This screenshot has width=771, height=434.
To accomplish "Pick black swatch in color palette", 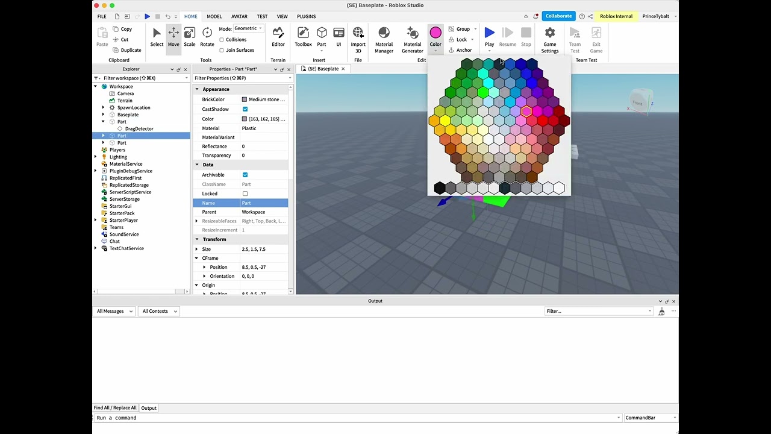I will click(x=440, y=188).
